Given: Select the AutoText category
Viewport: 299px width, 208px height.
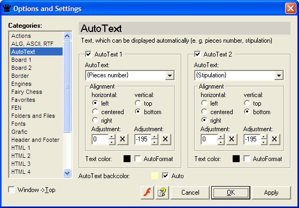Looking at the screenshot, I should 36,52.
